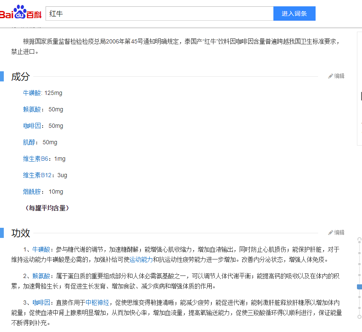
Task: Click the 1mg value after 维生素B6
Action: coord(60,159)
